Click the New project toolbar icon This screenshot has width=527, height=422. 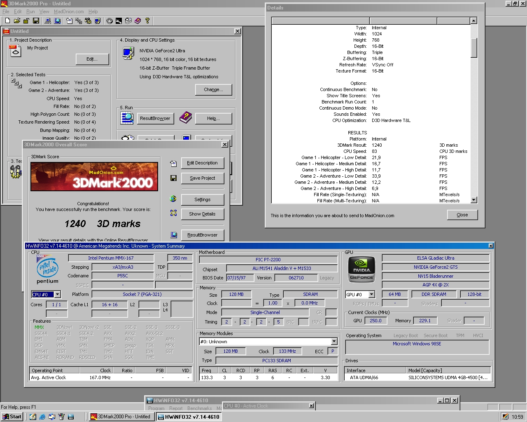point(7,21)
